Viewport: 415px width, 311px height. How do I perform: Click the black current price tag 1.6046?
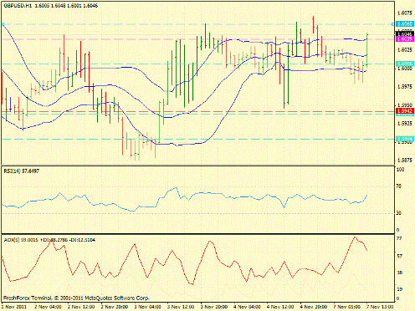404,34
